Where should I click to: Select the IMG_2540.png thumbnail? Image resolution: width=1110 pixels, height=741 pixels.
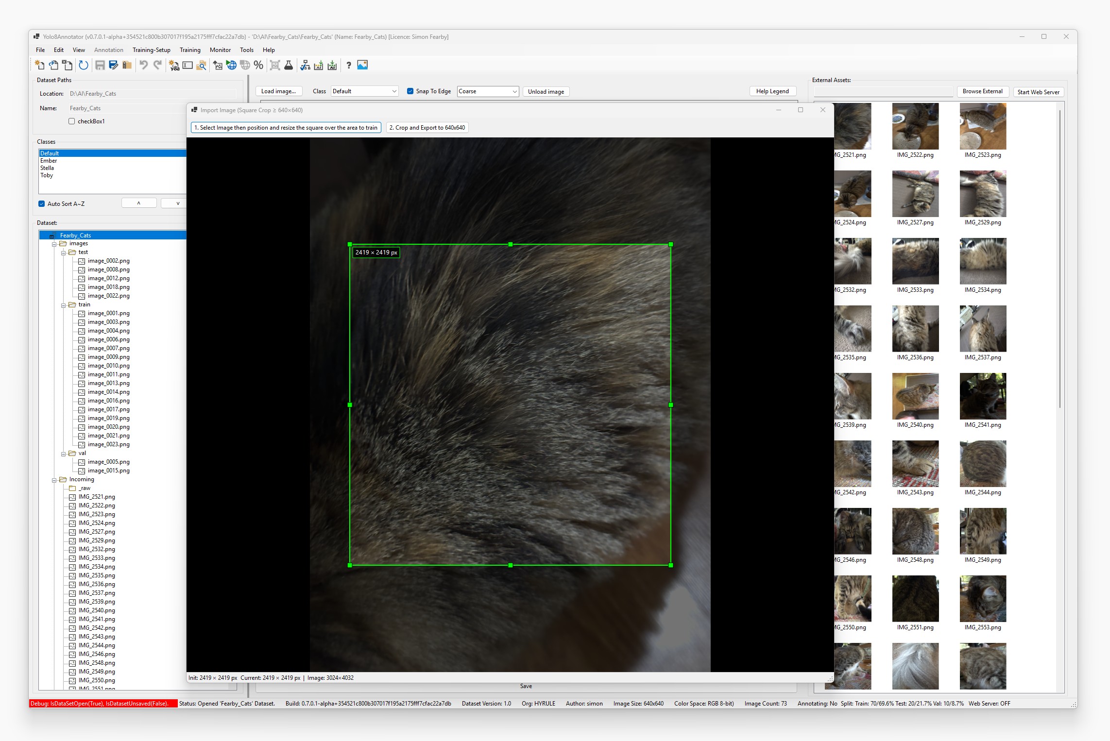tap(915, 396)
